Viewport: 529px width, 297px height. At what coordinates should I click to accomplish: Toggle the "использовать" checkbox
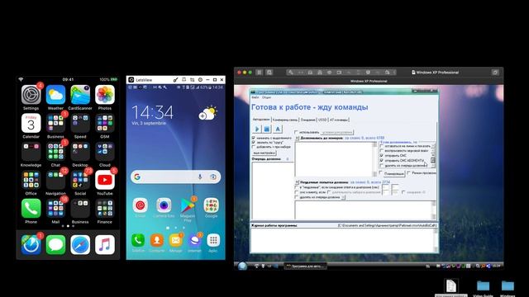point(296,132)
